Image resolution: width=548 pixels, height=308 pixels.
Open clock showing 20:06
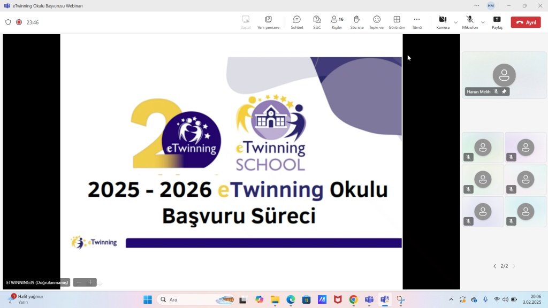[532, 299]
